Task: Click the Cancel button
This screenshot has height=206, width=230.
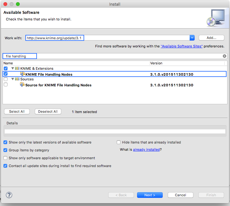Action: pyautogui.click(x=181, y=195)
